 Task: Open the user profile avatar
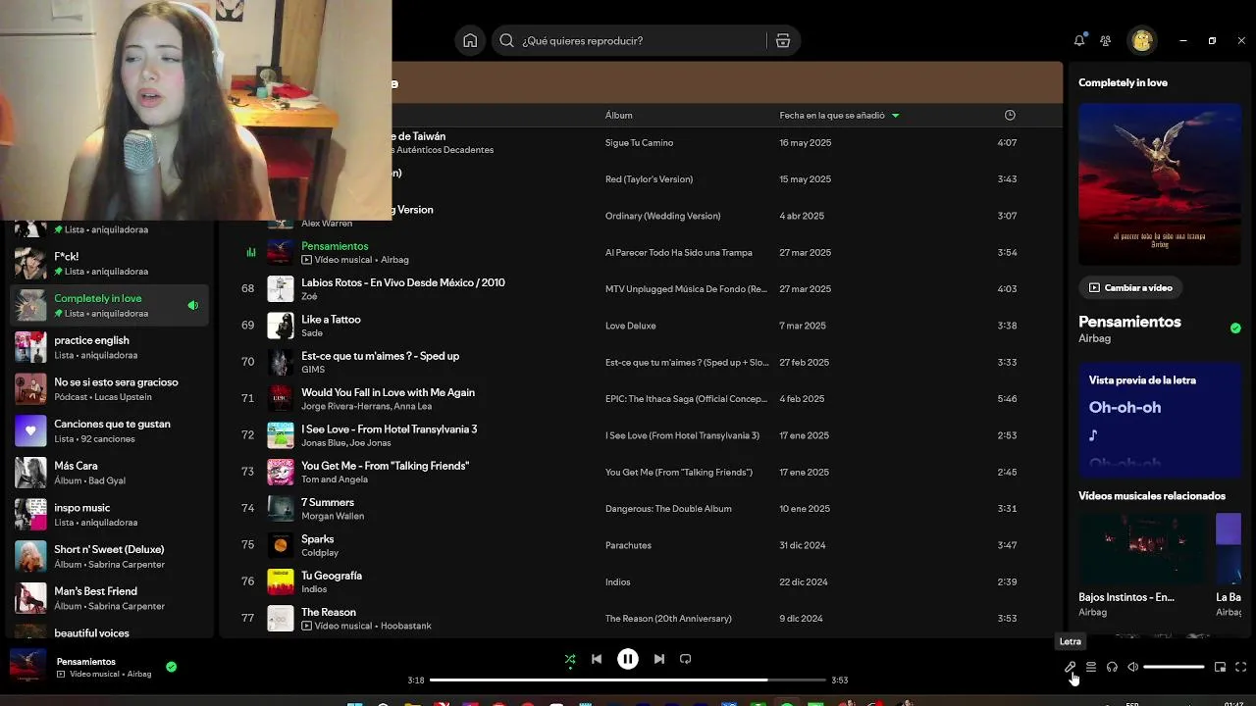click(1141, 40)
